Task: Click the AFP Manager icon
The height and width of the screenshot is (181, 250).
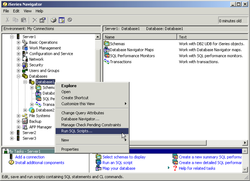Action: 25,127
